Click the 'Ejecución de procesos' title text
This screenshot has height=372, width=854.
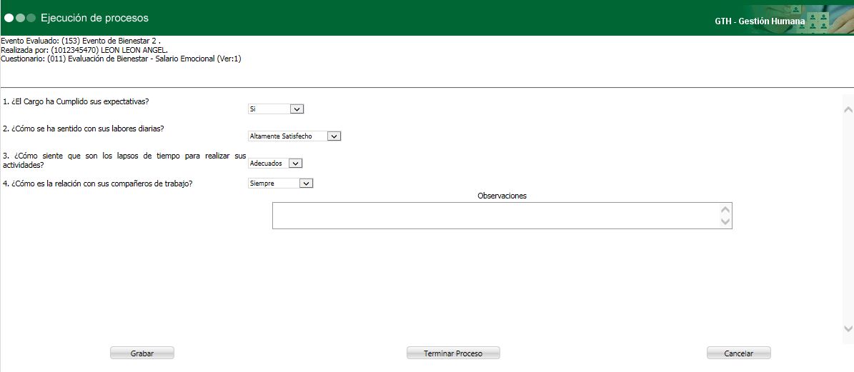tap(94, 18)
